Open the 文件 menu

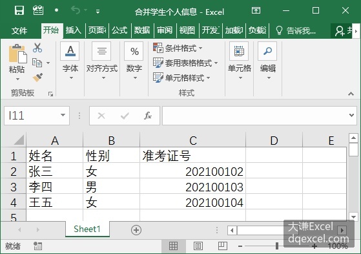click(x=19, y=30)
